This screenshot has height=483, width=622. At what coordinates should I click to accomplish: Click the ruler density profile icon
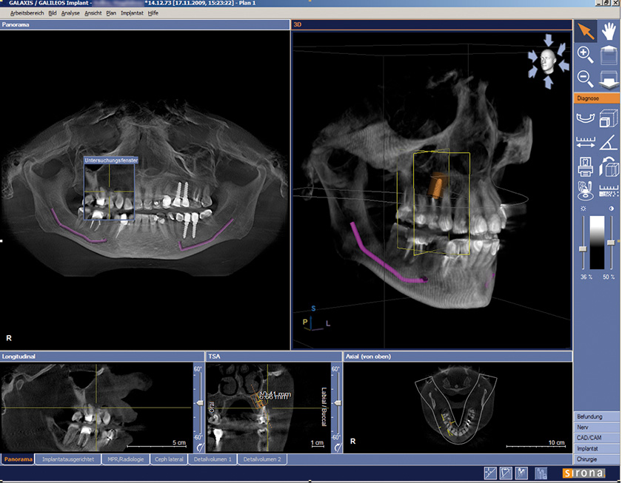(x=609, y=191)
